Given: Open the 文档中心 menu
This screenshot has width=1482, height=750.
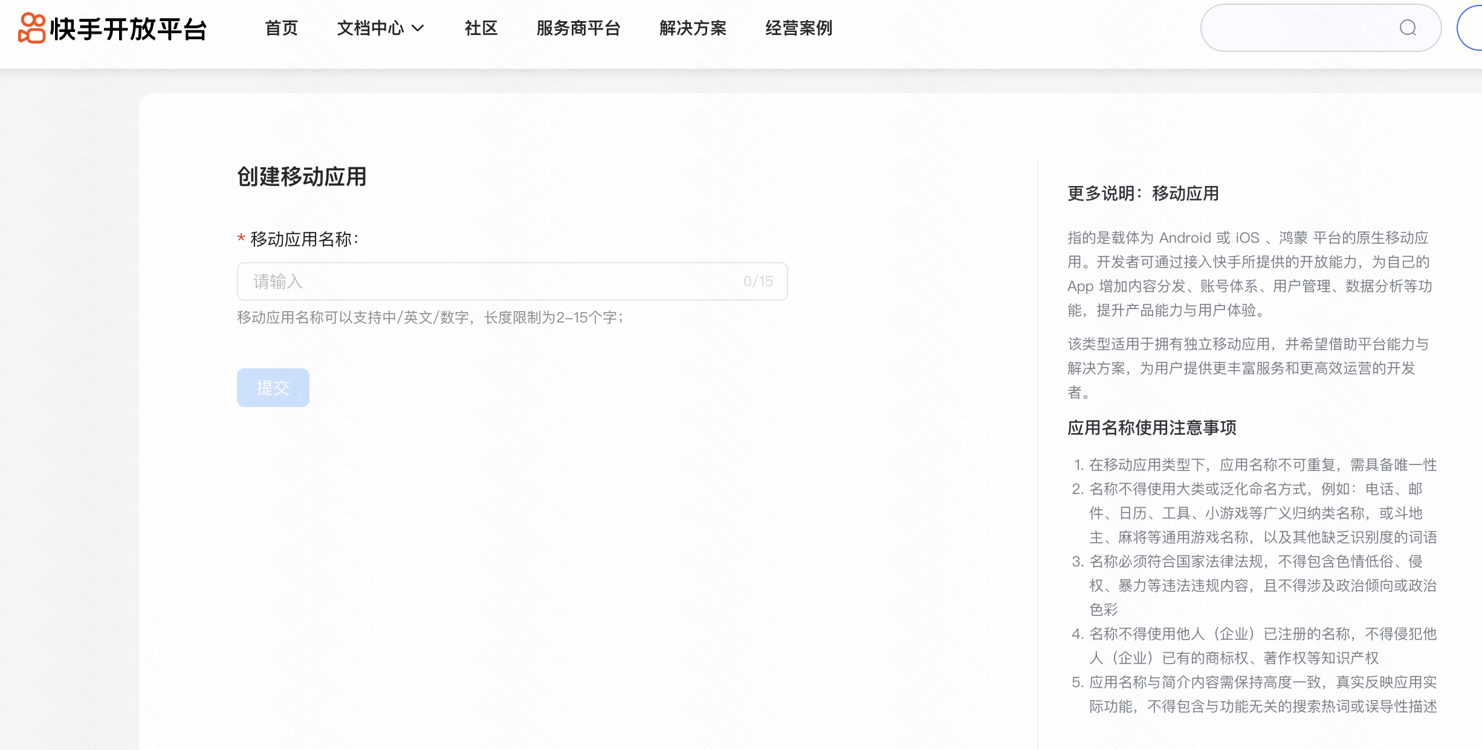Looking at the screenshot, I should click(370, 28).
